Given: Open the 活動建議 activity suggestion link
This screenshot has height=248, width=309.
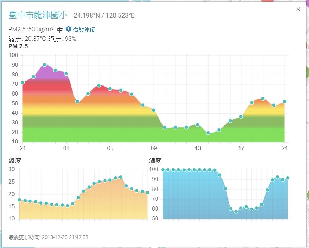Looking at the screenshot, I should pyautogui.click(x=84, y=30).
